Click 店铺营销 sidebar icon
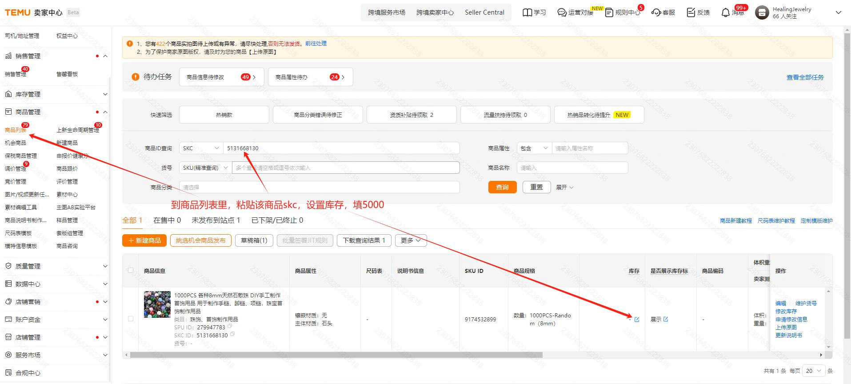851x384 pixels. 8,301
